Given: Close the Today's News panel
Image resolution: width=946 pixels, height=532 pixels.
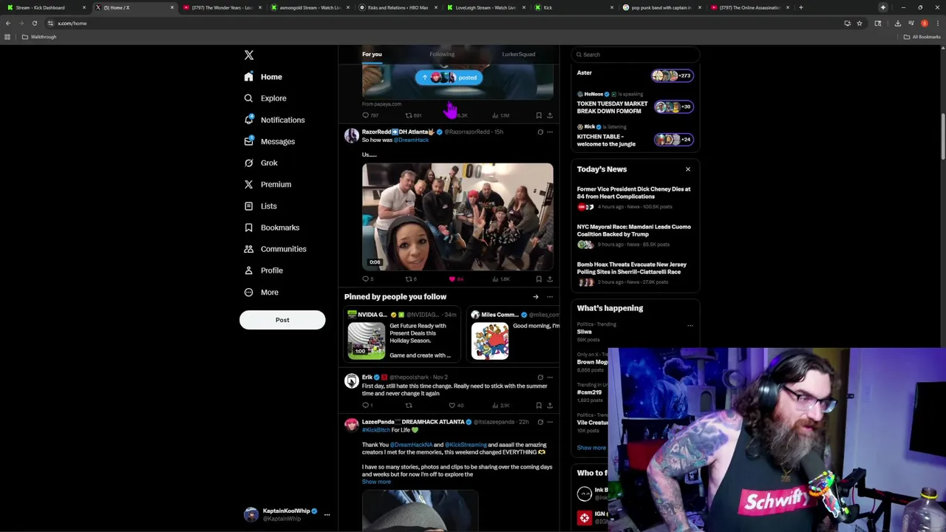Looking at the screenshot, I should coord(688,169).
